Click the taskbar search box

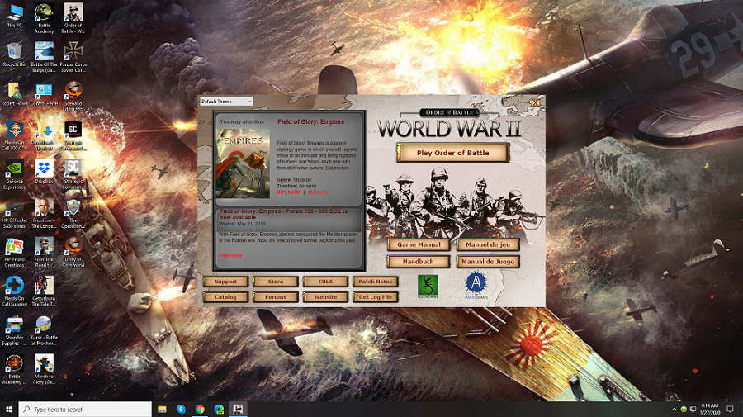tap(85, 409)
